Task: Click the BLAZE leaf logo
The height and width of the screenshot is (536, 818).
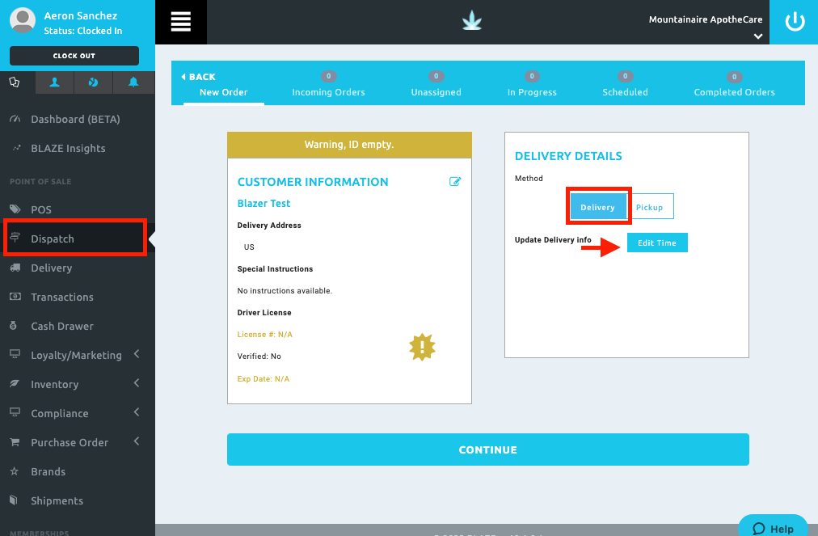Action: [x=471, y=21]
